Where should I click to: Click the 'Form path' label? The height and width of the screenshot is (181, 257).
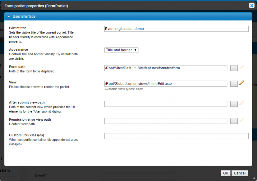17,67
